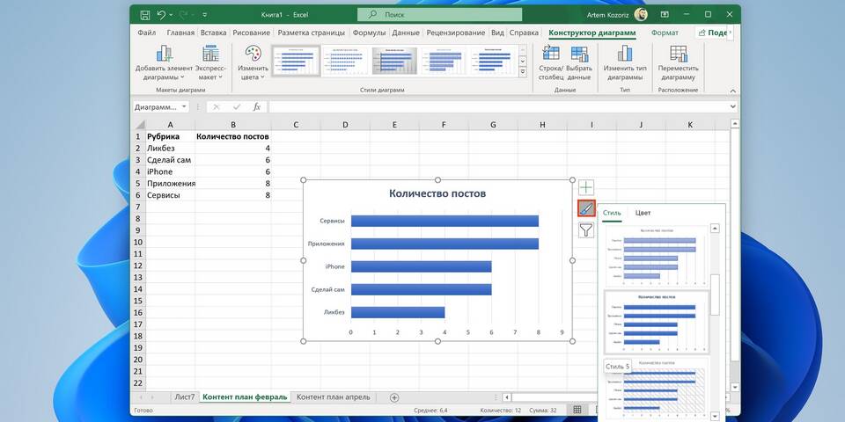
Task: Switch to the Цвет tab in popup
Action: [643, 213]
